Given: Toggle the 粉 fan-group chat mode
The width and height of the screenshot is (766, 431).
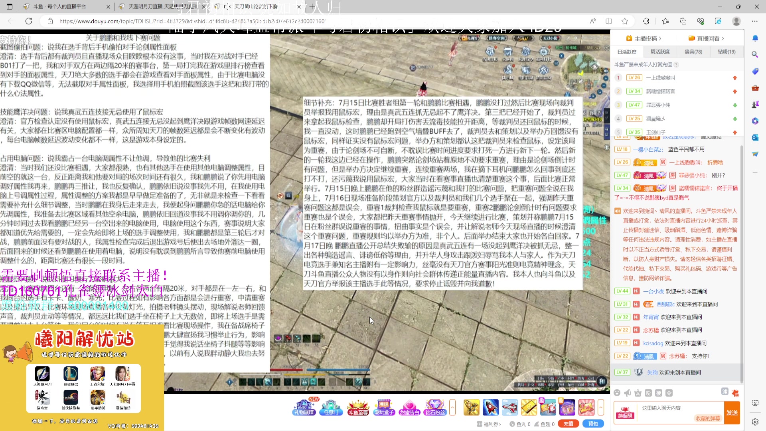Looking at the screenshot, I should click(648, 393).
